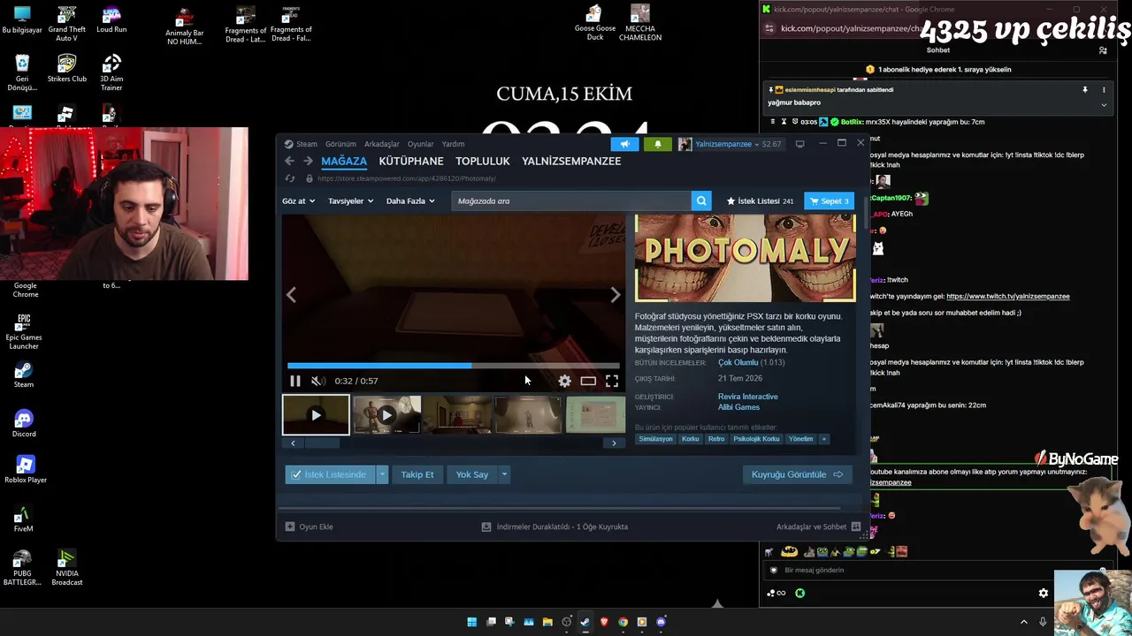1132x636 pixels.
Task: Open File Explorer from taskbar
Action: (547, 622)
